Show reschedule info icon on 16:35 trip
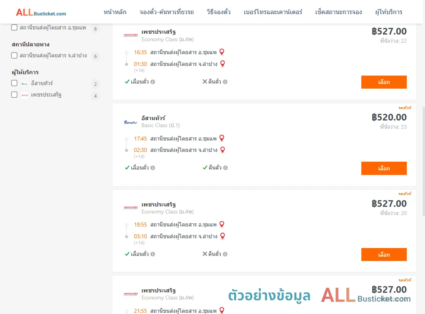This screenshot has height=314, width=425. (153, 82)
